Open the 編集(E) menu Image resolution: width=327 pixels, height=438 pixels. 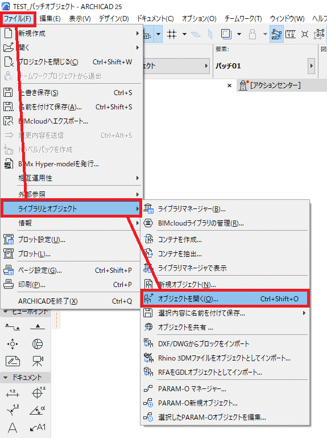point(50,19)
